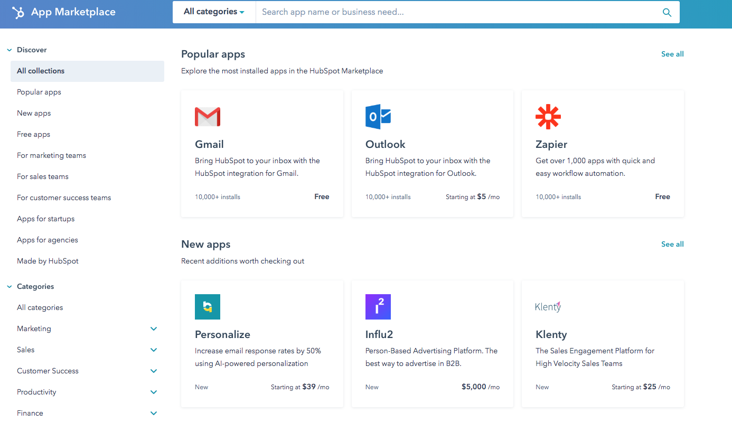Click See all for Popular apps
This screenshot has width=732, height=422.
(672, 54)
